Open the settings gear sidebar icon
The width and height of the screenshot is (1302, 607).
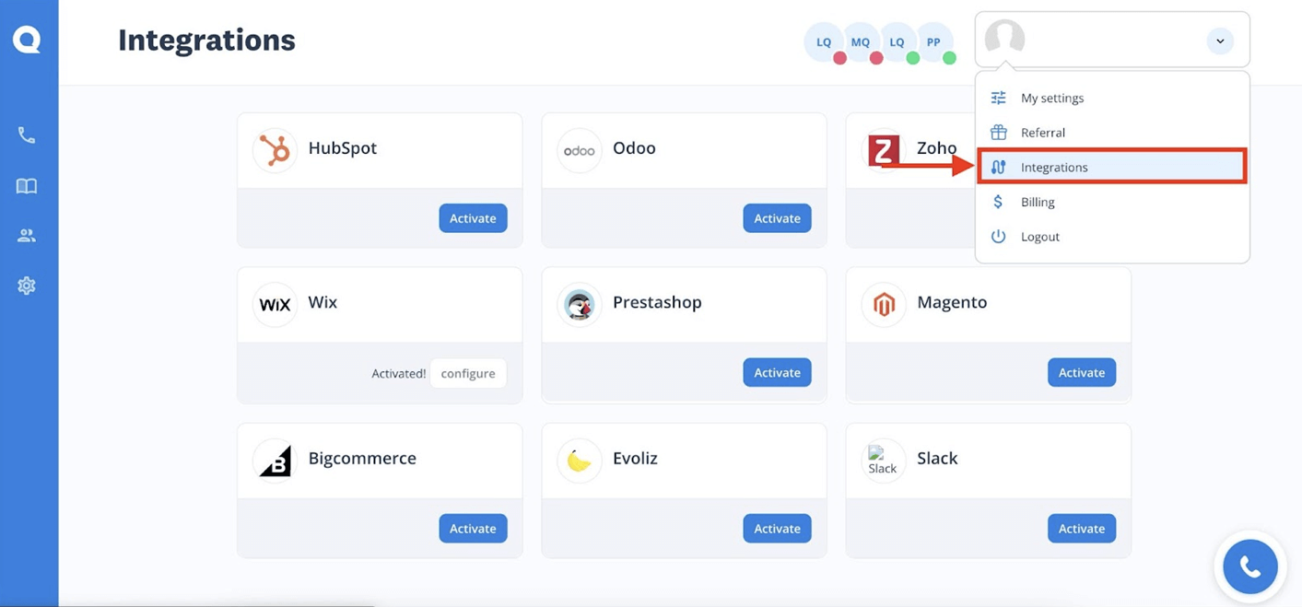click(27, 286)
